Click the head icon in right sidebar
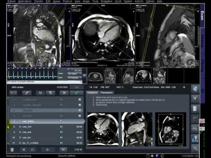211x158 pixels. (195, 89)
